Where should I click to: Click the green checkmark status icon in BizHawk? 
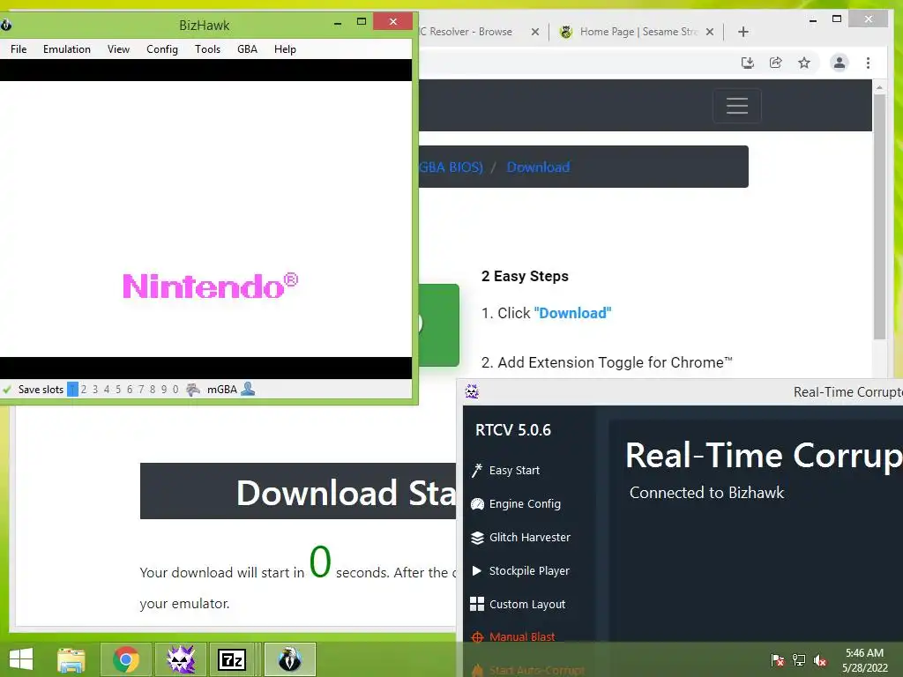click(x=7, y=389)
